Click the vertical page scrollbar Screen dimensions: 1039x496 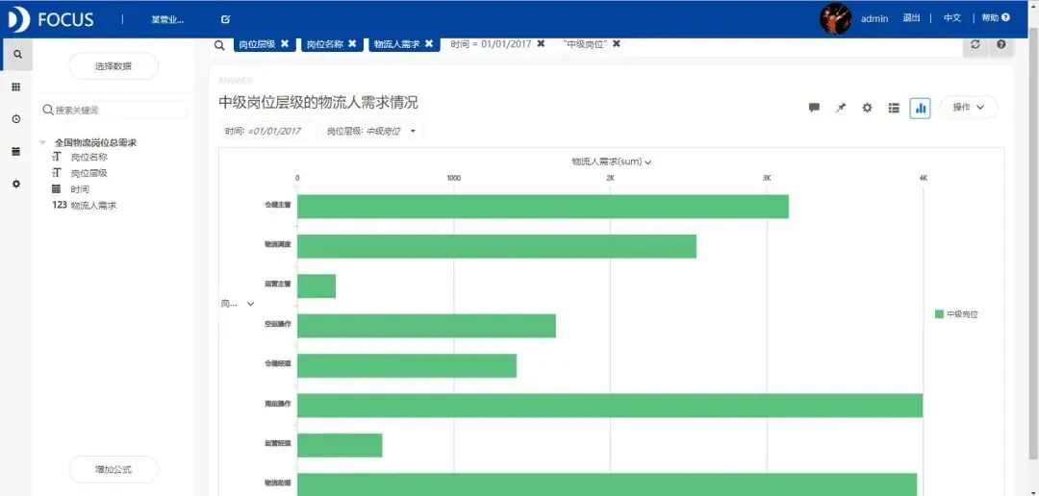(x=1035, y=244)
